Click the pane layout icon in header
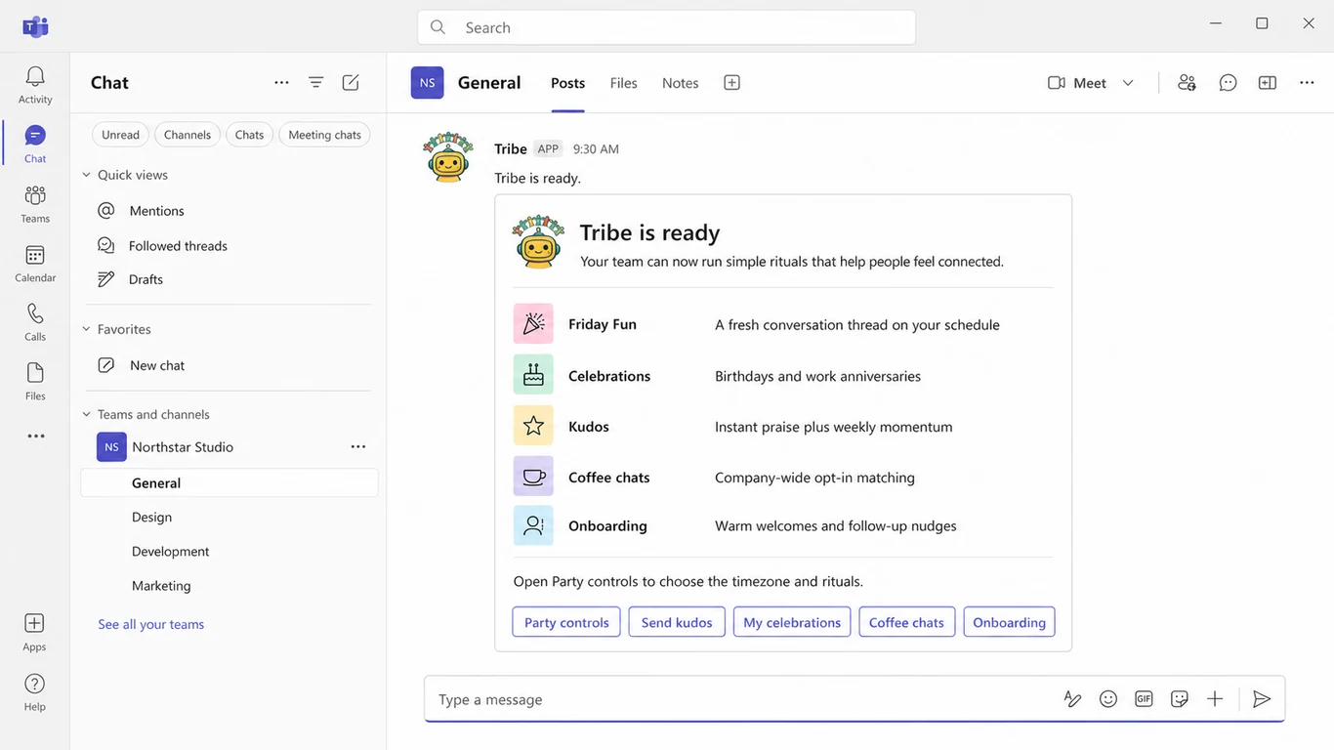Viewport: 1334px width, 750px height. (1268, 83)
